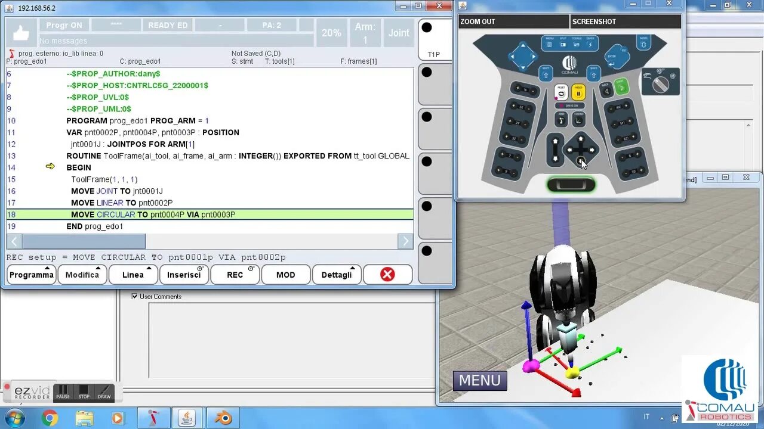Click the green START key
Viewport: 764px width, 429px height.
[x=622, y=86]
